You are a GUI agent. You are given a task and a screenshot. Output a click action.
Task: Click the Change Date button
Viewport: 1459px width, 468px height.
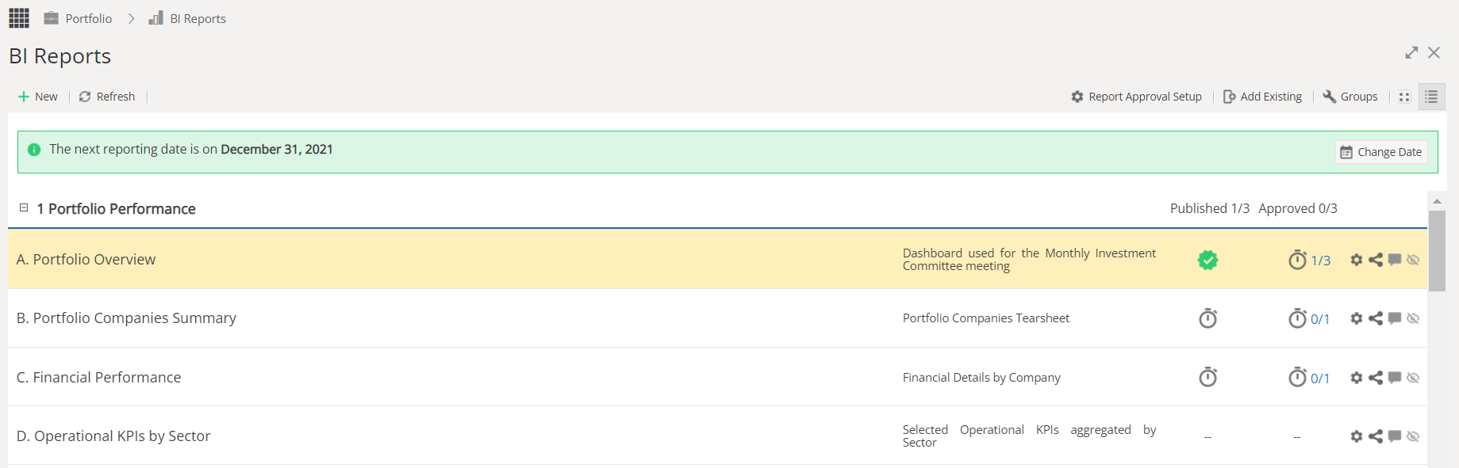[1381, 152]
